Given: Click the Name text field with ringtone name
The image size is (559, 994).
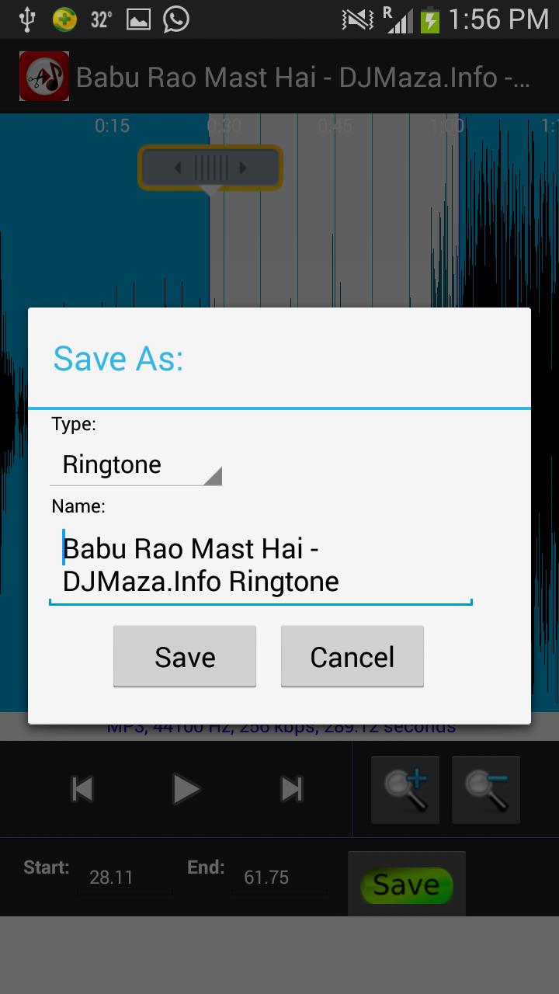Looking at the screenshot, I should coord(261,565).
